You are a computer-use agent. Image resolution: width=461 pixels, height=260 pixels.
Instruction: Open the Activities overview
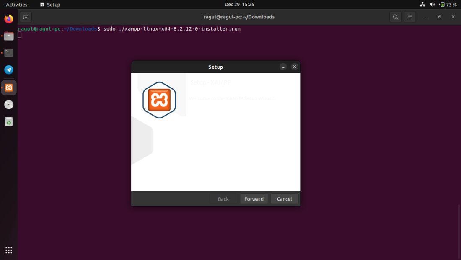pyautogui.click(x=16, y=5)
